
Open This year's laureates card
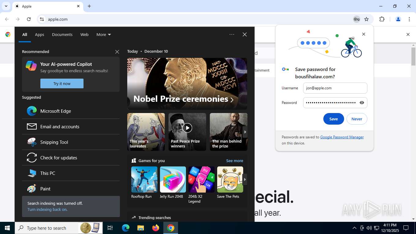146,132
